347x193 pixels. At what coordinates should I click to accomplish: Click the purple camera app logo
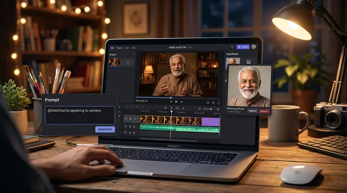(112, 48)
